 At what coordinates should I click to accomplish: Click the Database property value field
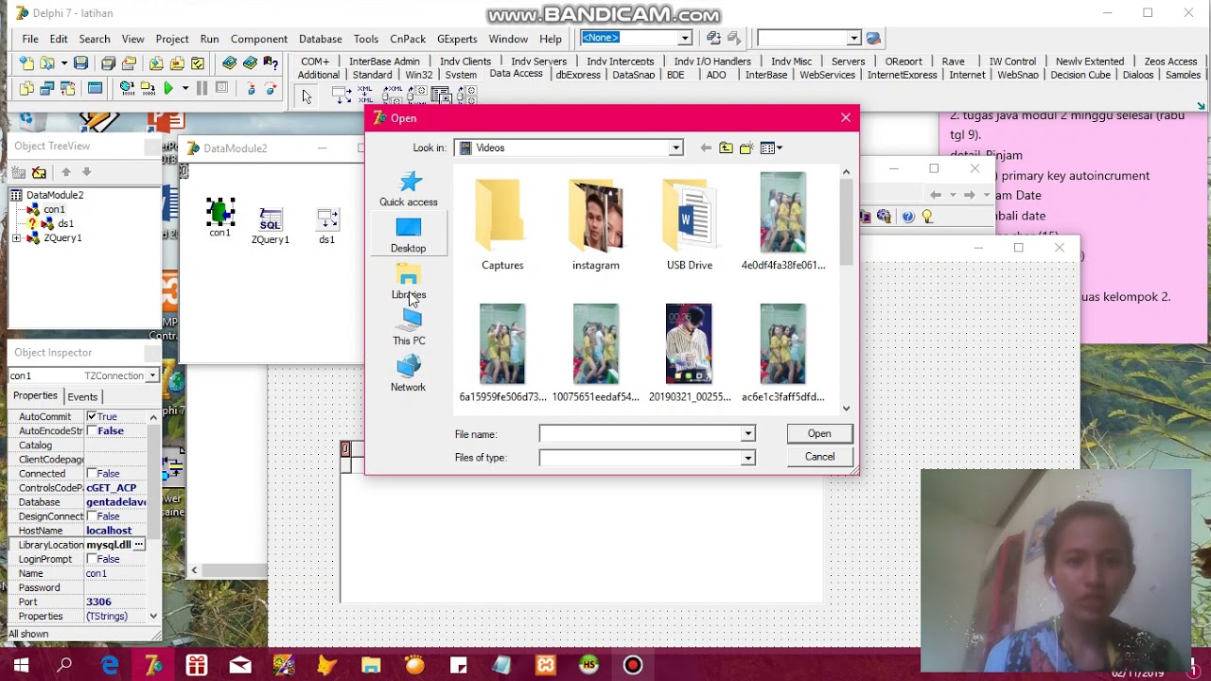115,502
